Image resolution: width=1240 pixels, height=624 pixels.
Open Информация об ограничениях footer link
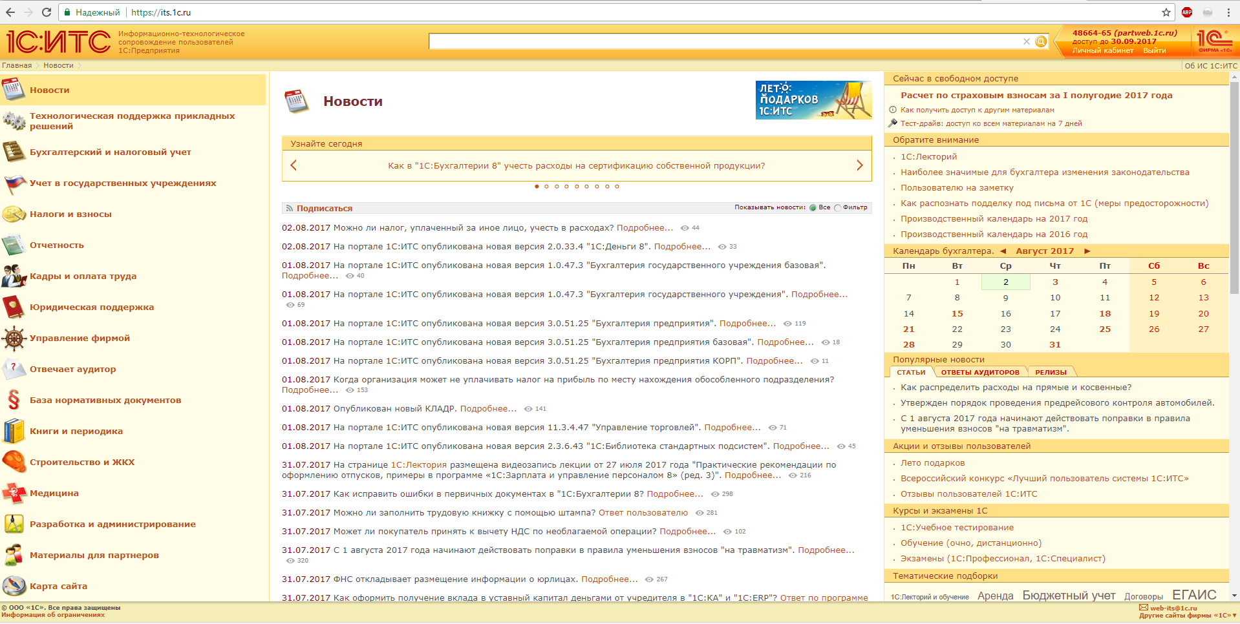tap(53, 615)
